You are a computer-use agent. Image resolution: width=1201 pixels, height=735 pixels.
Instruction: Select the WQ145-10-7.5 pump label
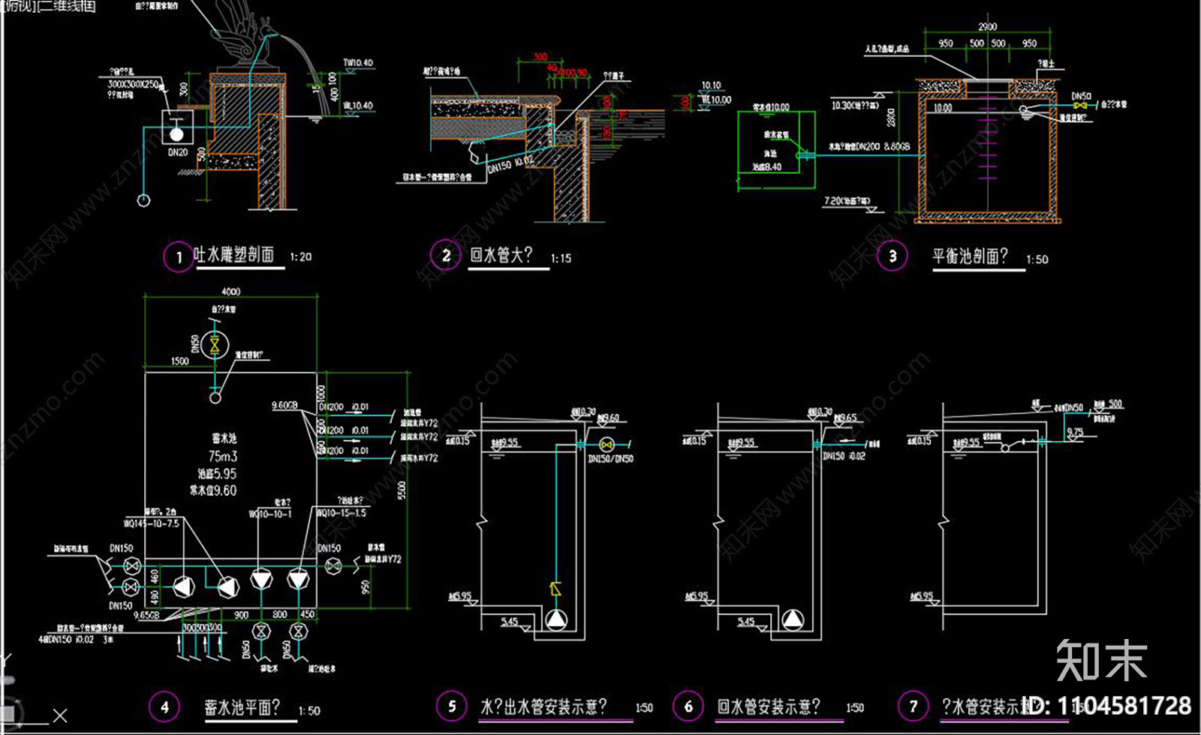coord(152,523)
